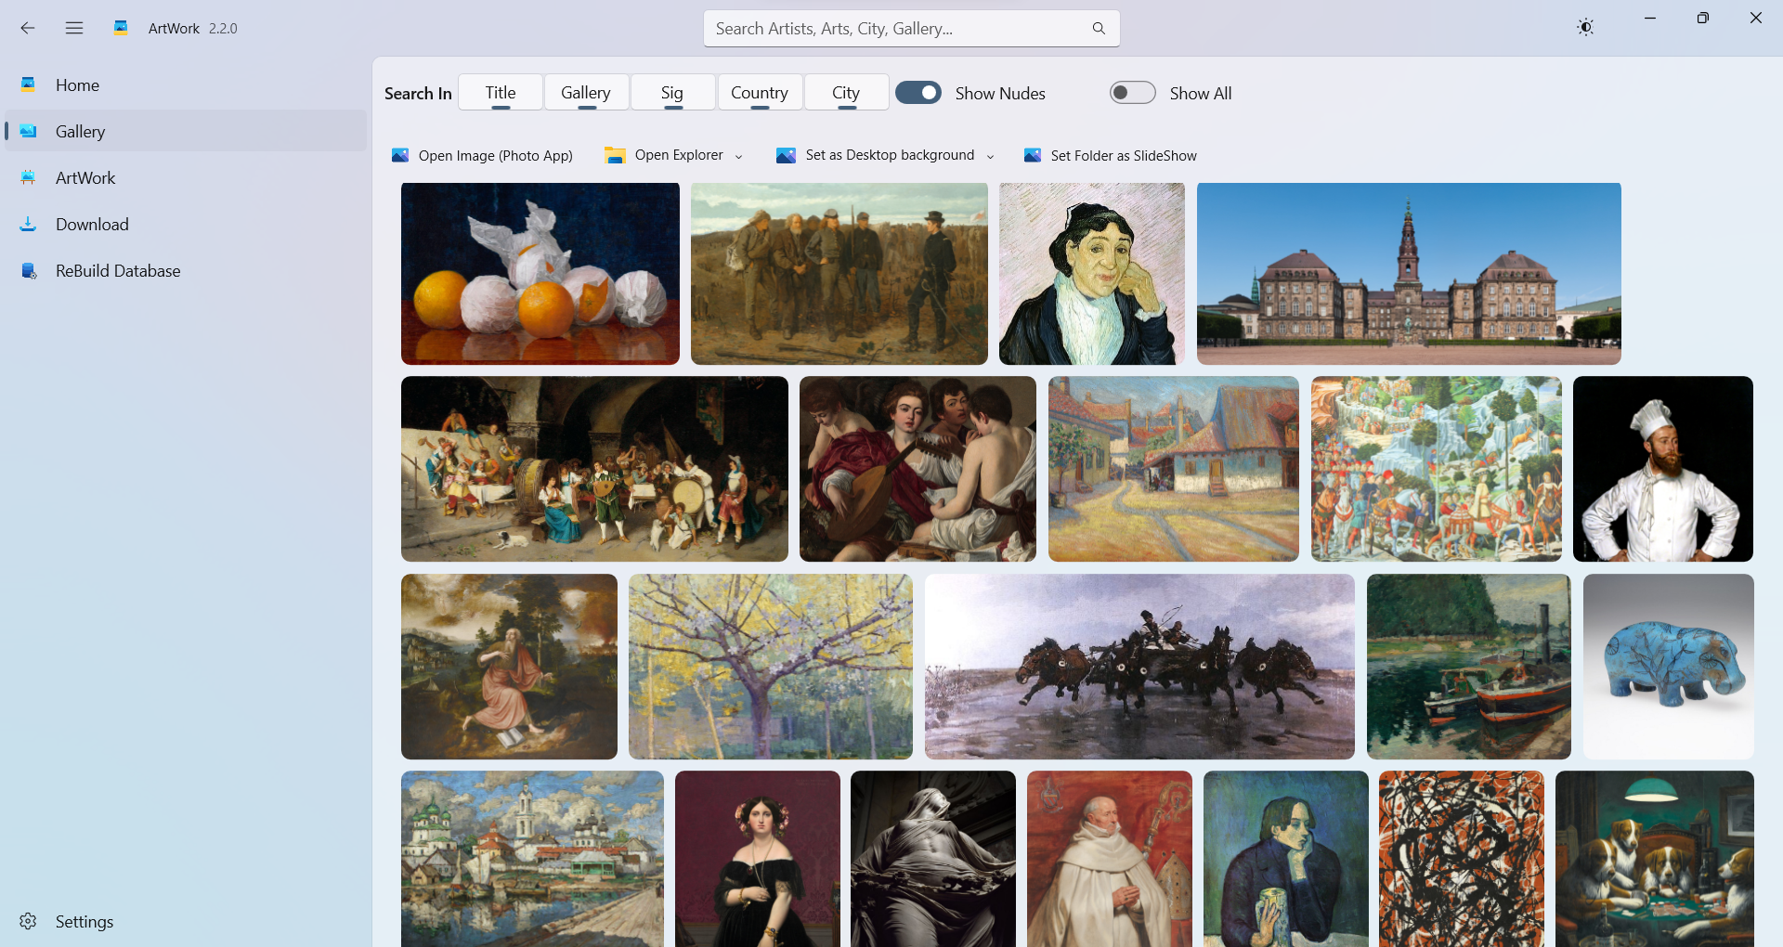Open Settings from the sidebar
1783x947 pixels.
pos(186,921)
